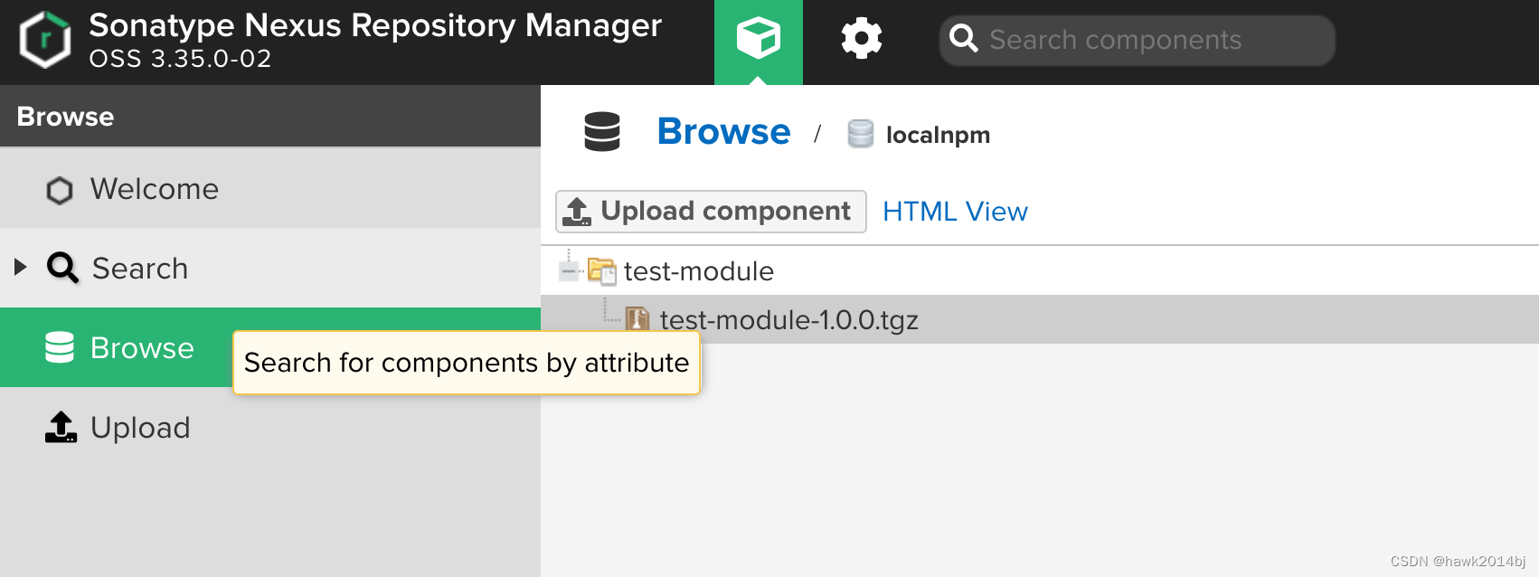Viewport: 1539px width, 577px height.
Task: Select the Browse item in the sidebar
Action: click(x=141, y=348)
